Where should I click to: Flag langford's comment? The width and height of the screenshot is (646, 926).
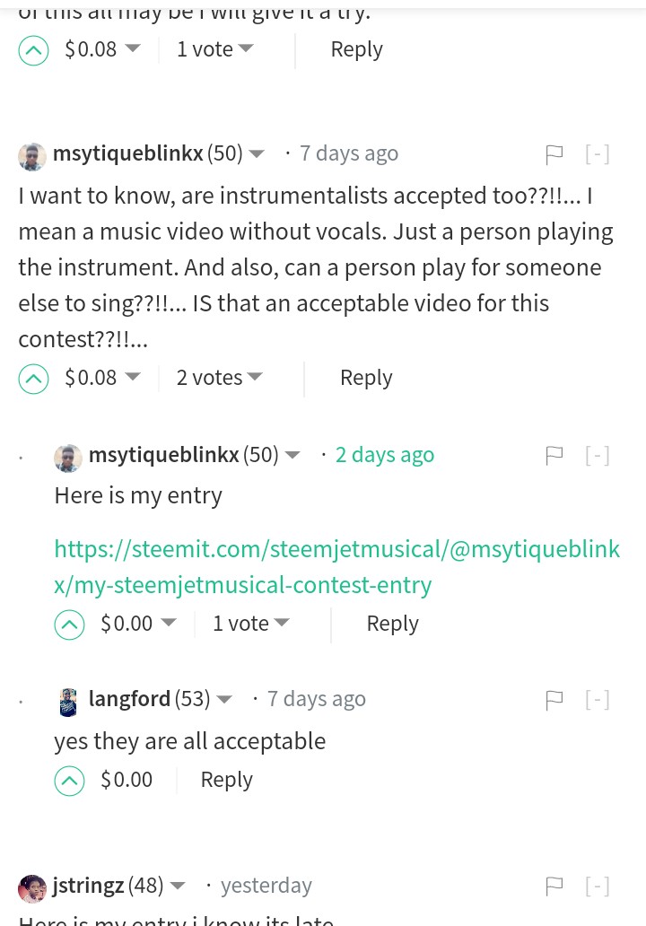click(x=554, y=700)
